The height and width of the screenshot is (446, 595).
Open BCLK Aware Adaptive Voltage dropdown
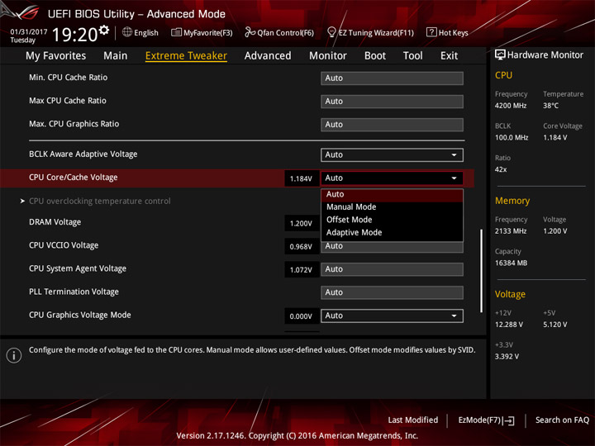tap(392, 154)
